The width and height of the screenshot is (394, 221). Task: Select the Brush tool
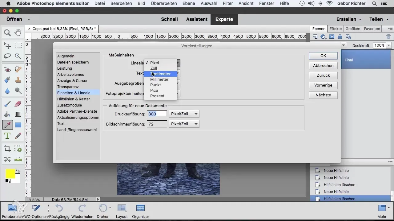(x=7, y=104)
